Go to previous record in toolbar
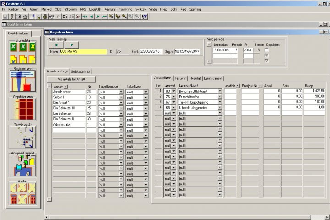330x220 pixels. [91, 16]
